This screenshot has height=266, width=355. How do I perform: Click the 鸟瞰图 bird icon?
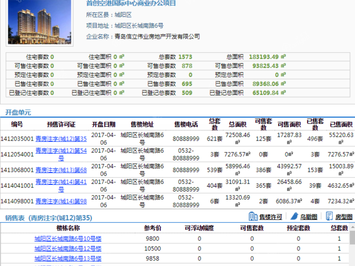coord(294,216)
